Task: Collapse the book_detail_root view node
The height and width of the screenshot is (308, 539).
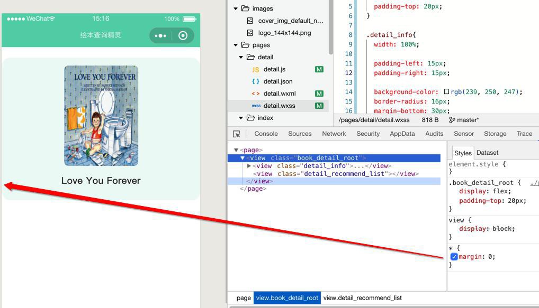Action: tap(242, 158)
